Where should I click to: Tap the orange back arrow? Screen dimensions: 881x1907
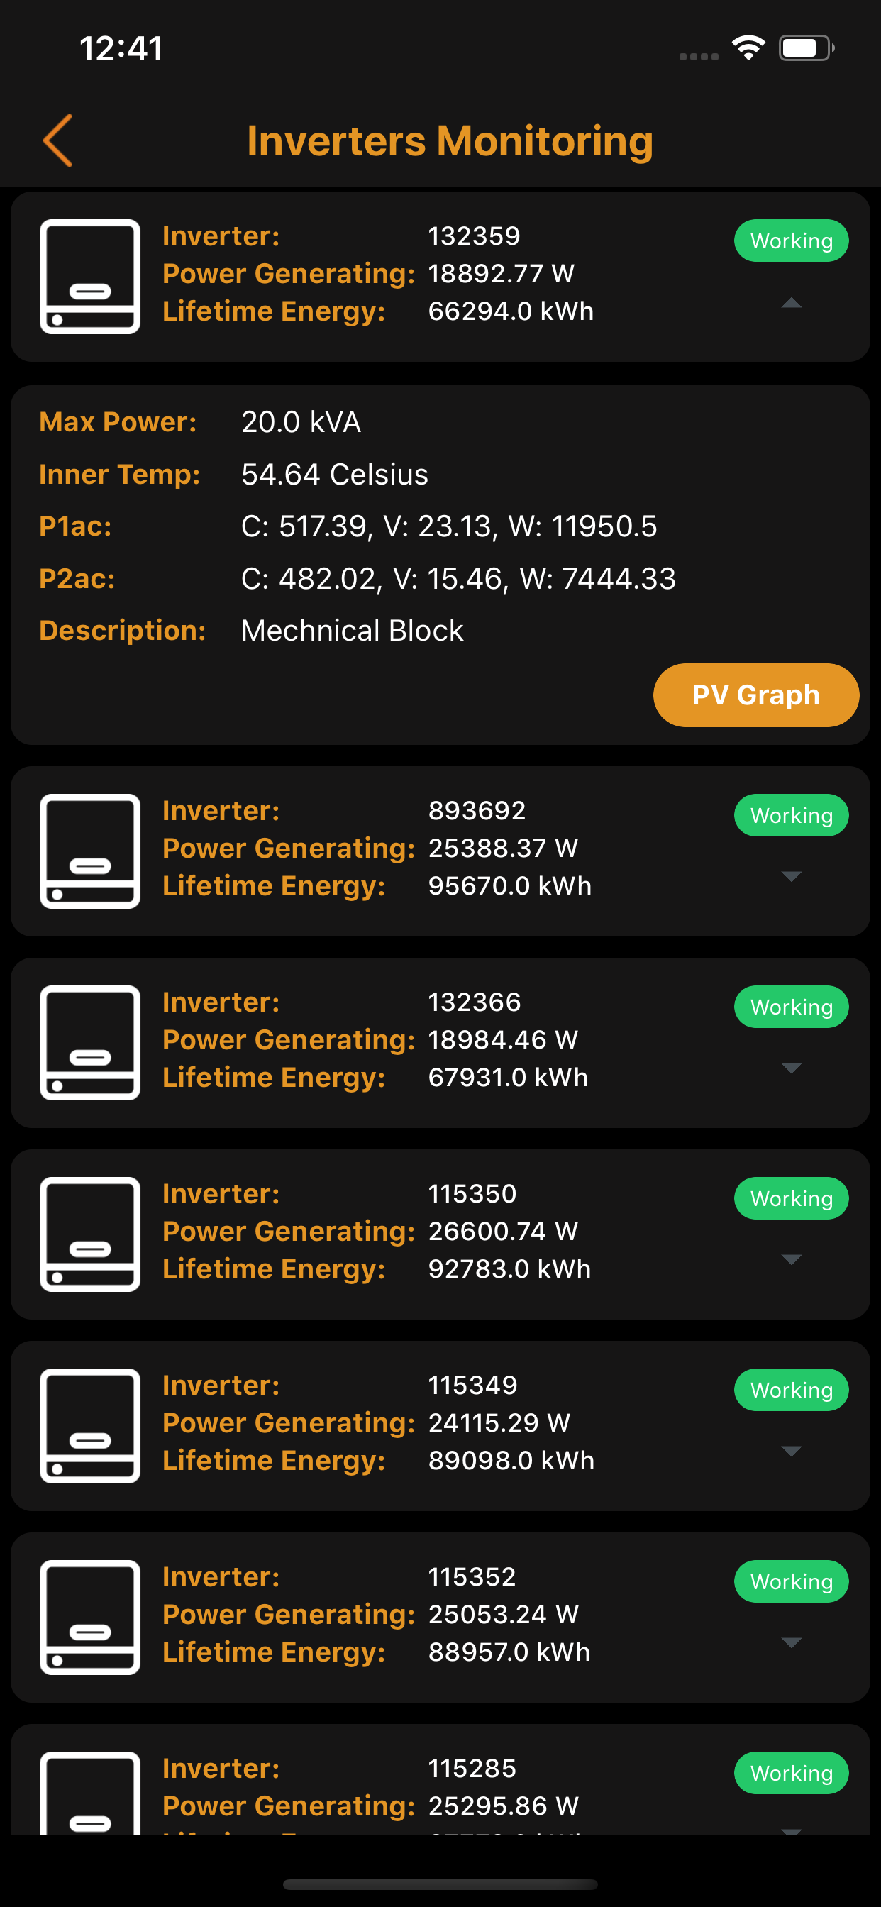coord(57,140)
